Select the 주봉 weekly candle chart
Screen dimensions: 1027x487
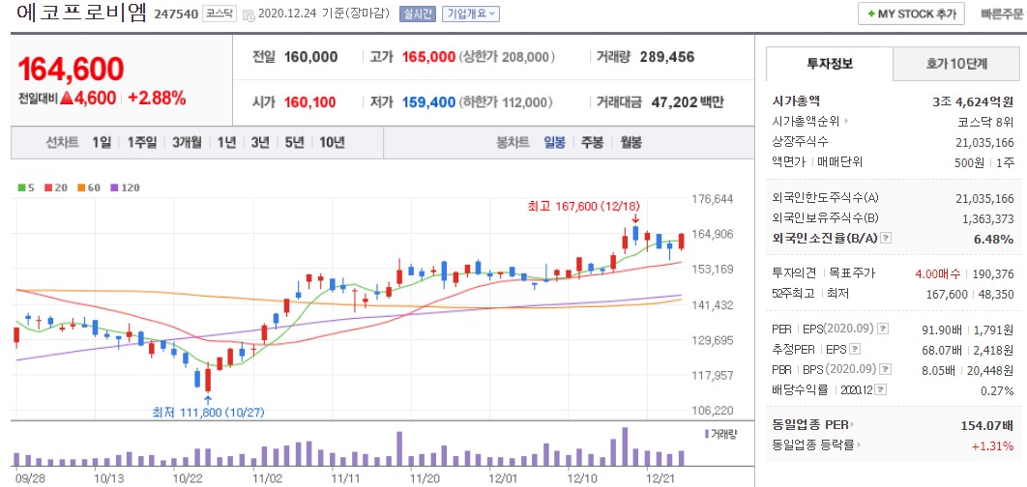click(x=592, y=142)
